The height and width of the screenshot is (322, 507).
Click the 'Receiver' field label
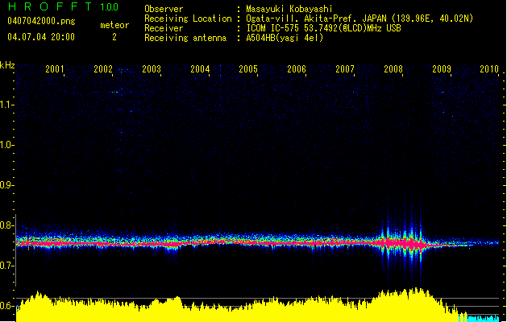tap(164, 28)
